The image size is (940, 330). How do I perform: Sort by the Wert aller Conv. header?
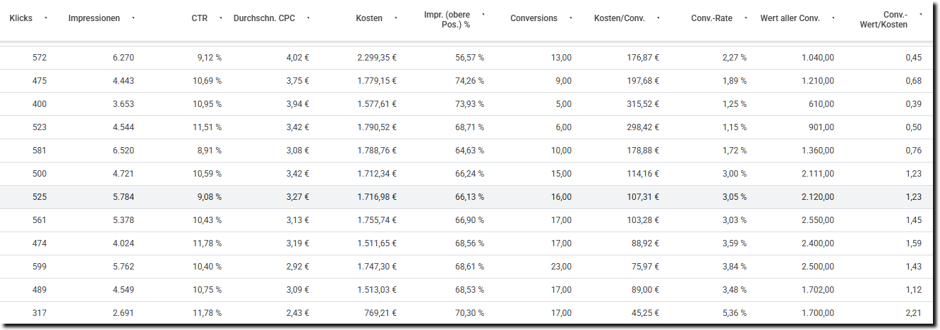(x=790, y=18)
